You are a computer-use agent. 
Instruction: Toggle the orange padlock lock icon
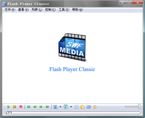[x=95, y=107]
